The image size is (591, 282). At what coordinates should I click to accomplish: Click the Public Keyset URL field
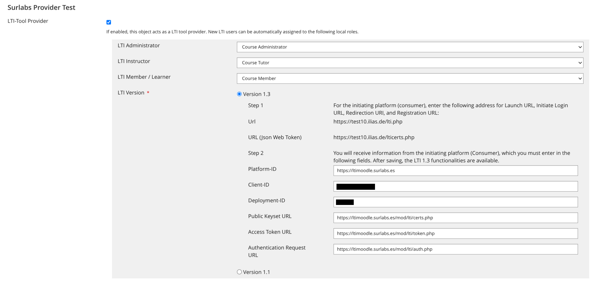(x=455, y=218)
